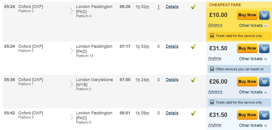Add the £10.00 Advance fare to basket
The image size is (272, 130).
264,15
